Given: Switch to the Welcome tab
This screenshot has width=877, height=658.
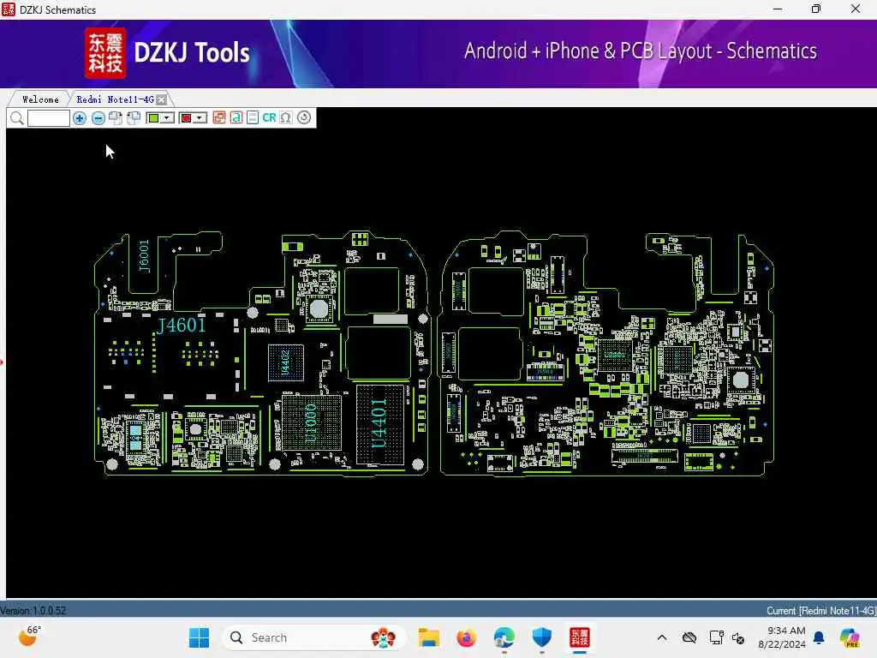Looking at the screenshot, I should tap(40, 99).
